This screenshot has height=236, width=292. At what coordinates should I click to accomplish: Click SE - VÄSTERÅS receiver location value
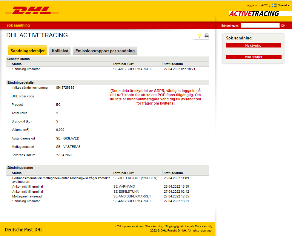coord(68,147)
